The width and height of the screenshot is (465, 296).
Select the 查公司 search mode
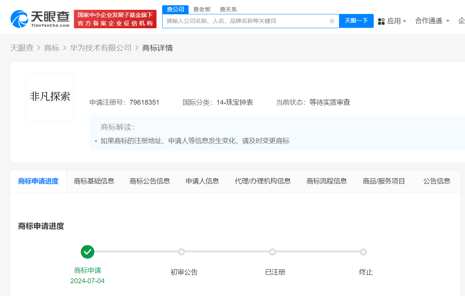coord(175,9)
